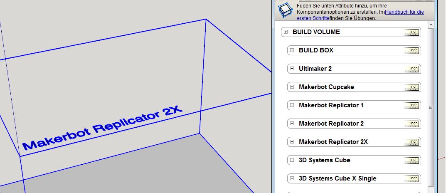Open the 3D Systems Cube X Single expander

coord(292,178)
